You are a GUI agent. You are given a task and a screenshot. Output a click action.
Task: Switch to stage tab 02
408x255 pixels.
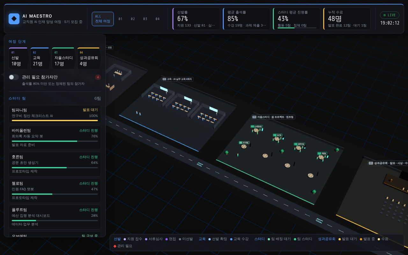coord(133,19)
